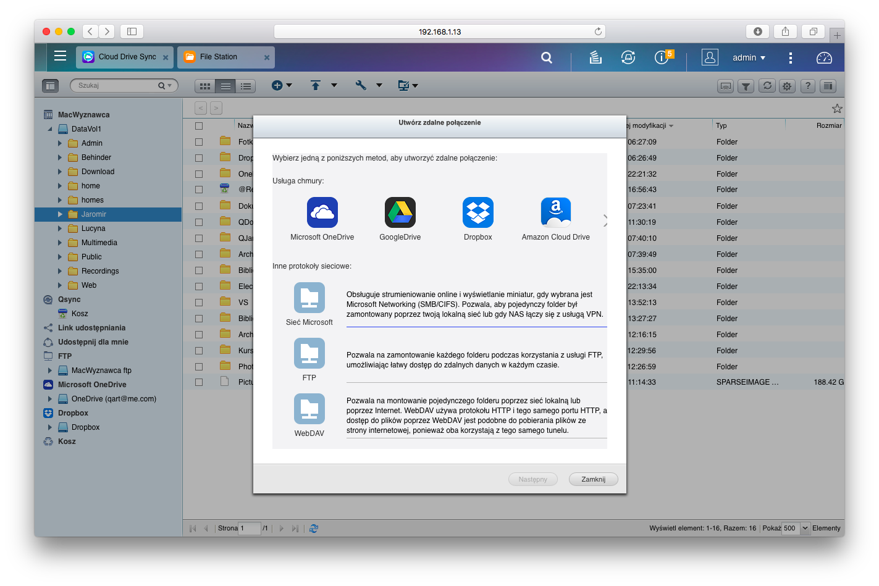
Task: Click the Strona page number field
Action: click(250, 529)
